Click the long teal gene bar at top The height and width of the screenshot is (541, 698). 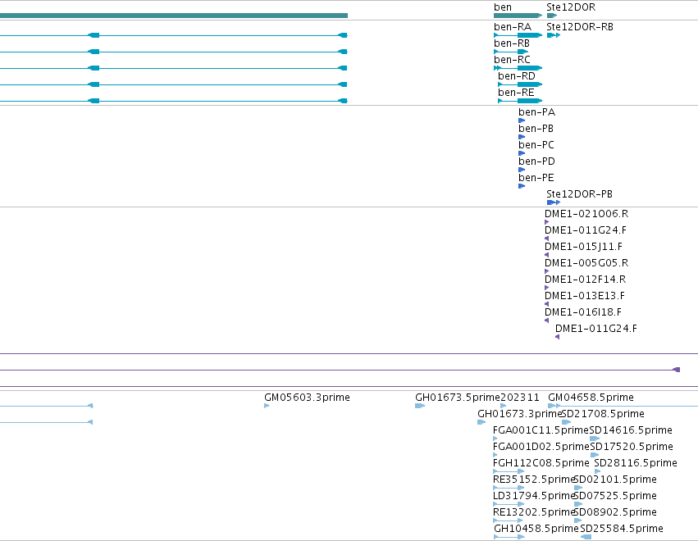174,16
